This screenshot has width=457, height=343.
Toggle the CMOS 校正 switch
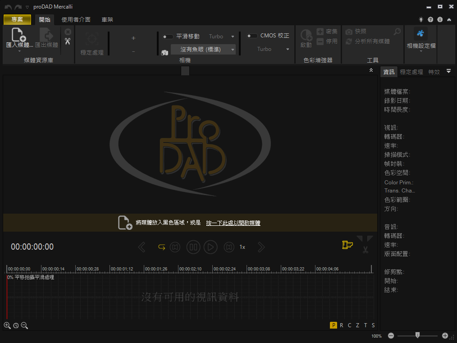[x=252, y=36]
